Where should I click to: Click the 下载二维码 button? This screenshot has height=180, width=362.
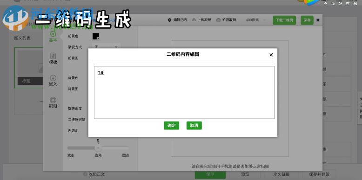tap(284, 20)
